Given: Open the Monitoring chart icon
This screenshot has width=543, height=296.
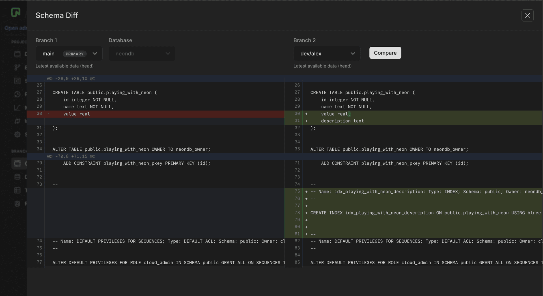Looking at the screenshot, I should (x=18, y=108).
